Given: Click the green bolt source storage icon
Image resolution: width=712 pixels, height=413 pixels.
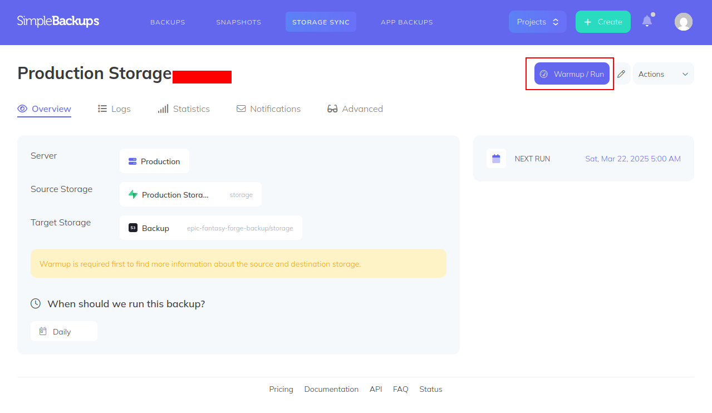Looking at the screenshot, I should [x=133, y=194].
